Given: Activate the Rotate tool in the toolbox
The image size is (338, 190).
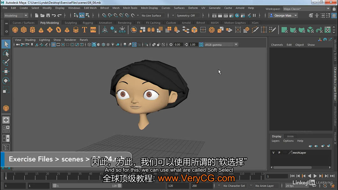Looking at the screenshot, I should pos(6,81).
